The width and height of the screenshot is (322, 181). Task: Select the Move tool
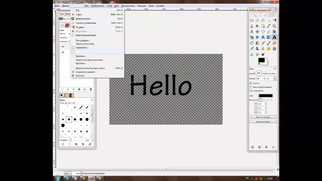point(257,32)
